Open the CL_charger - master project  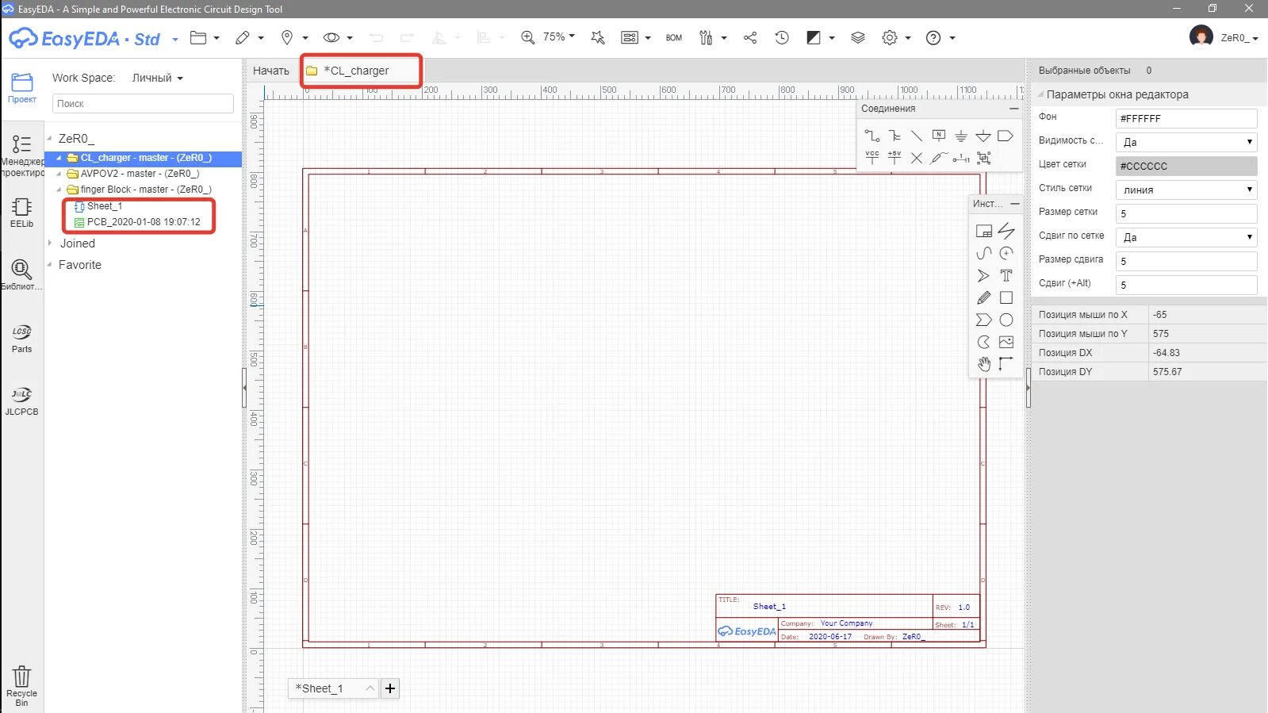pyautogui.click(x=146, y=158)
